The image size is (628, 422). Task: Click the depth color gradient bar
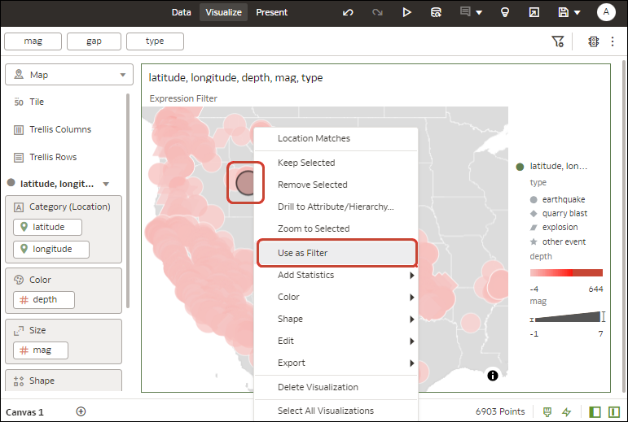coord(566,273)
